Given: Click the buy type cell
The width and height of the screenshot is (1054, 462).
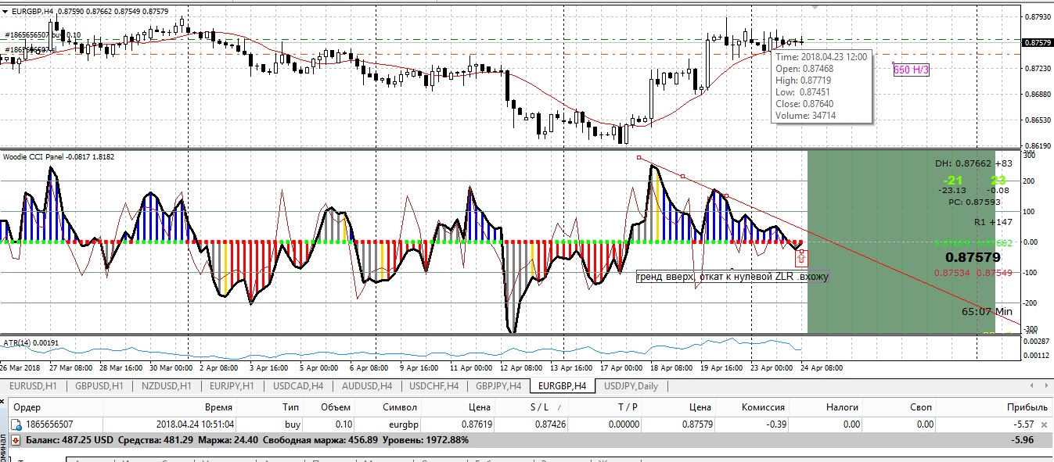Looking at the screenshot, I should pyautogui.click(x=293, y=424).
